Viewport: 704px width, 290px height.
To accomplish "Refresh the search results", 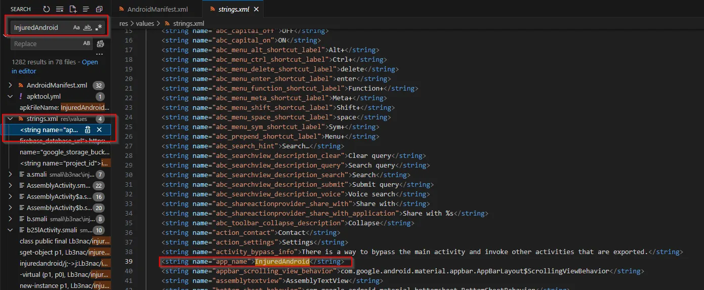I will tap(47, 9).
